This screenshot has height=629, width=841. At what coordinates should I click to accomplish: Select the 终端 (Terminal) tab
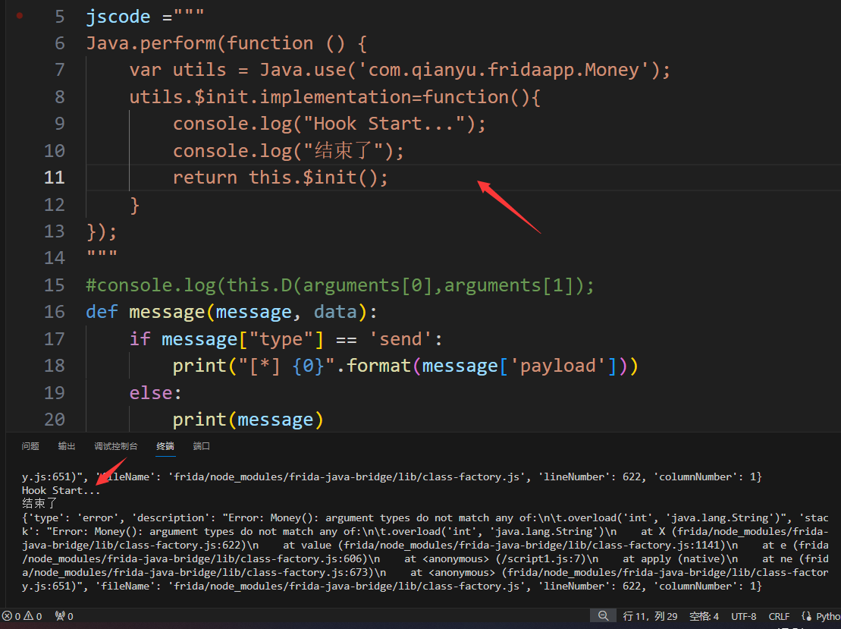(x=165, y=446)
